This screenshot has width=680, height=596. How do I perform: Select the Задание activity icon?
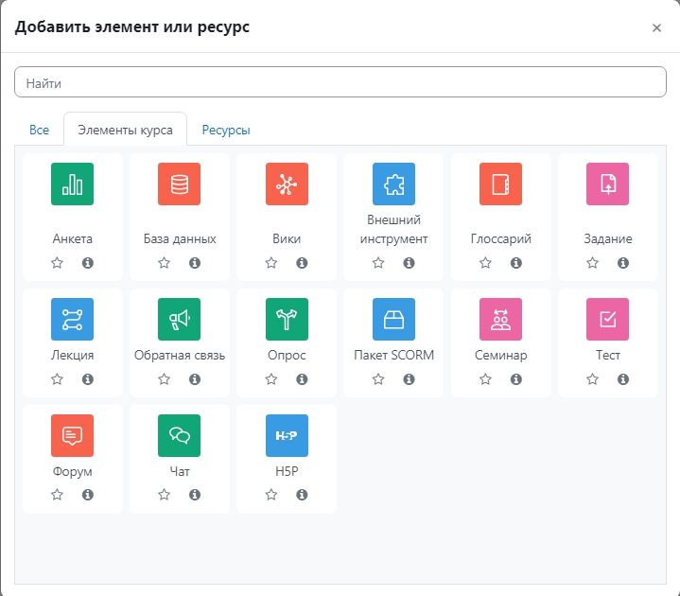point(607,184)
